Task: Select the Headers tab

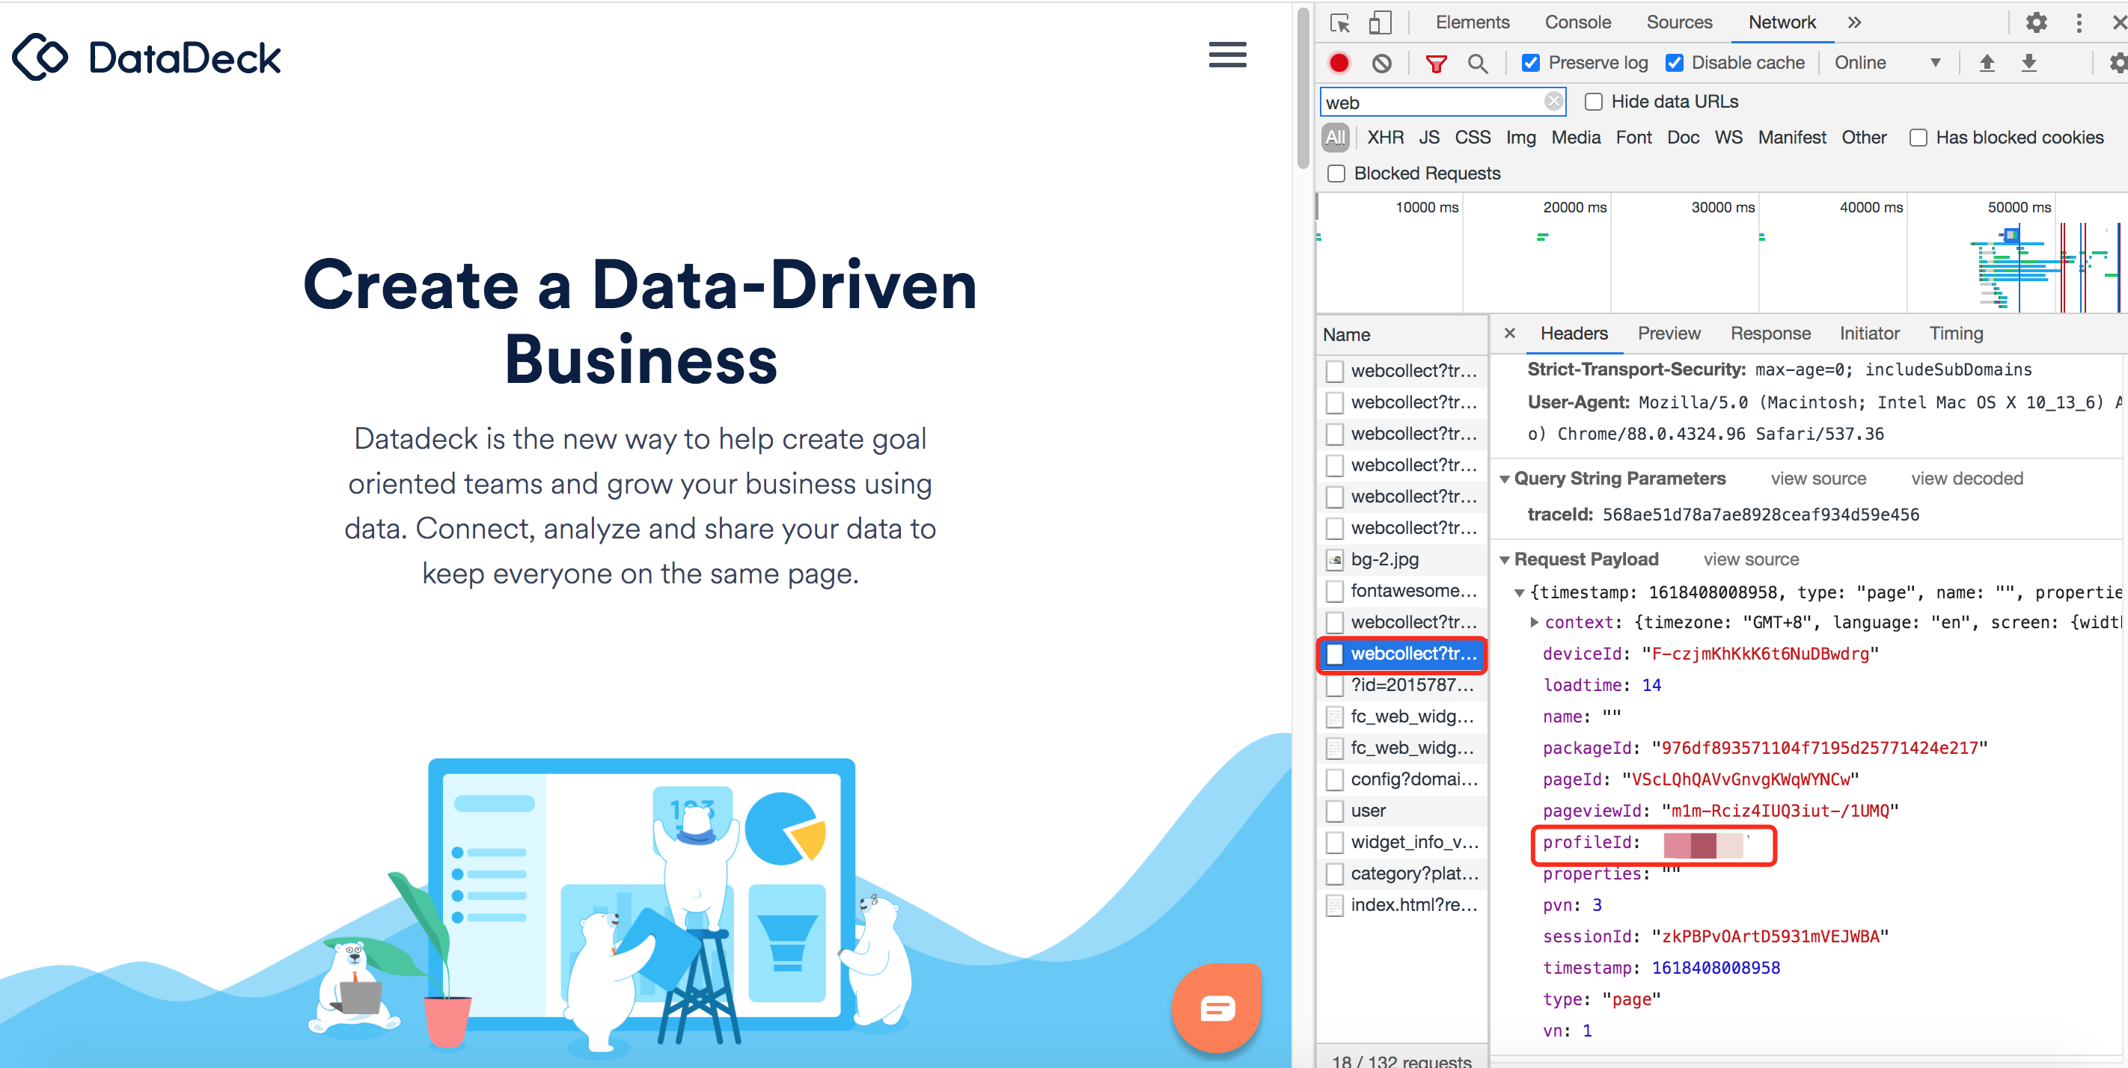Action: pyautogui.click(x=1574, y=333)
